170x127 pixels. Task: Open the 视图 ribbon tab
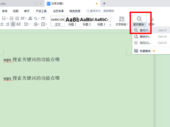16,11
